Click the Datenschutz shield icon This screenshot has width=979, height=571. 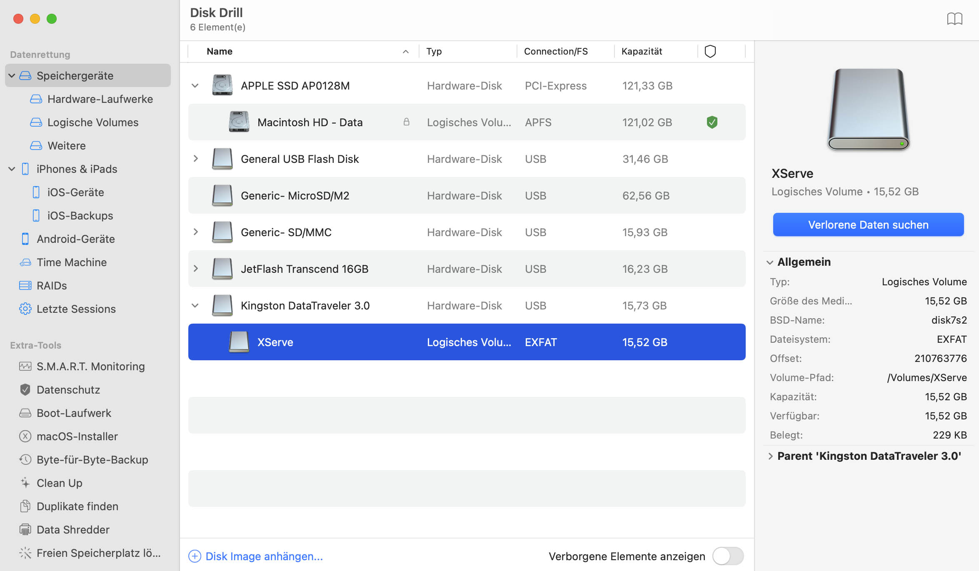click(x=25, y=389)
